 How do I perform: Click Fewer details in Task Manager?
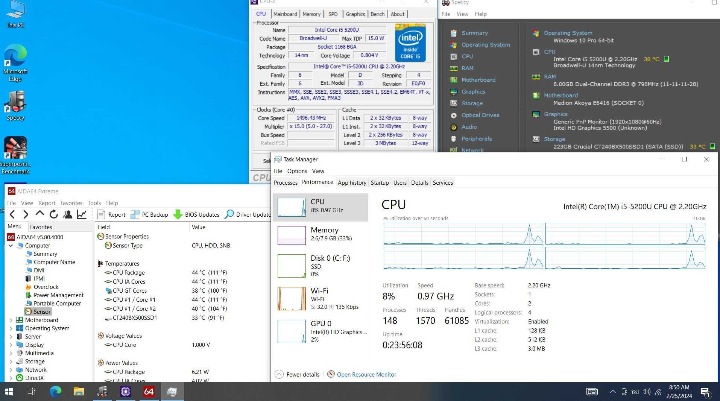click(x=297, y=375)
